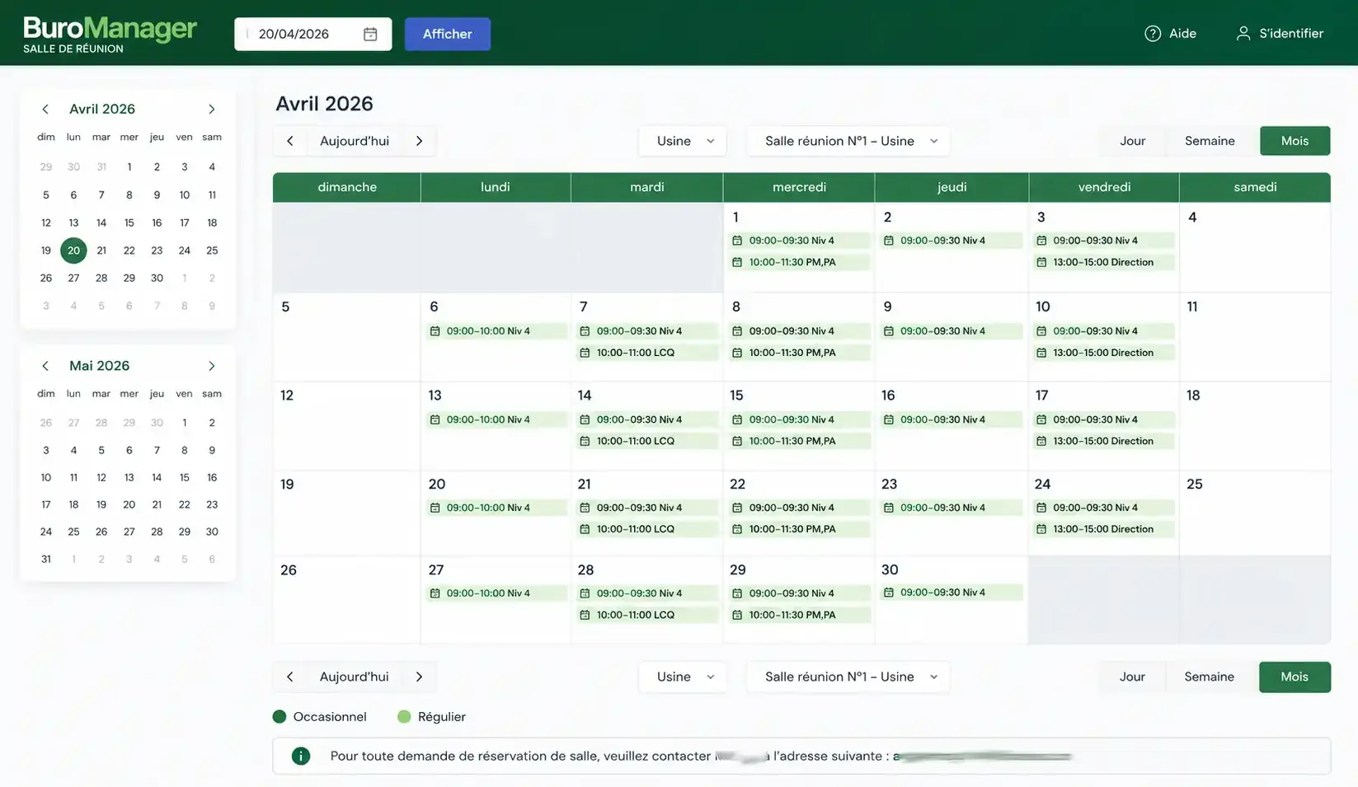Open the top Usine site dropdown

[683, 141]
